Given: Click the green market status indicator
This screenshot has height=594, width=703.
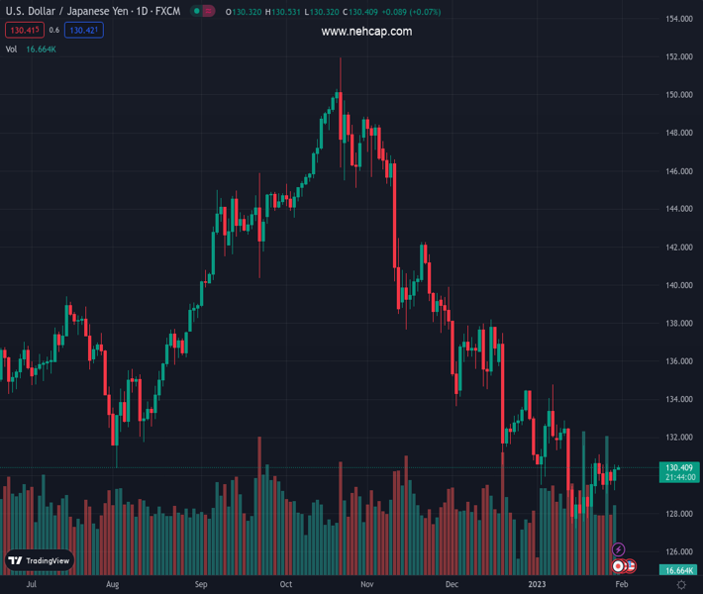Looking at the screenshot, I should 197,12.
